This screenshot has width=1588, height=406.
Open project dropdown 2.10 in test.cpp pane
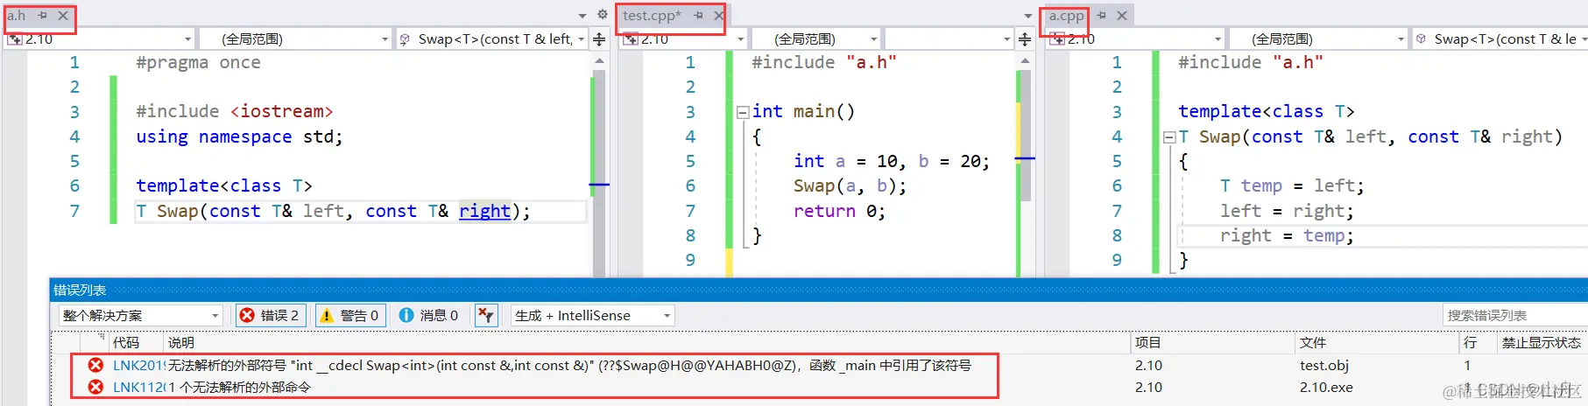(683, 39)
